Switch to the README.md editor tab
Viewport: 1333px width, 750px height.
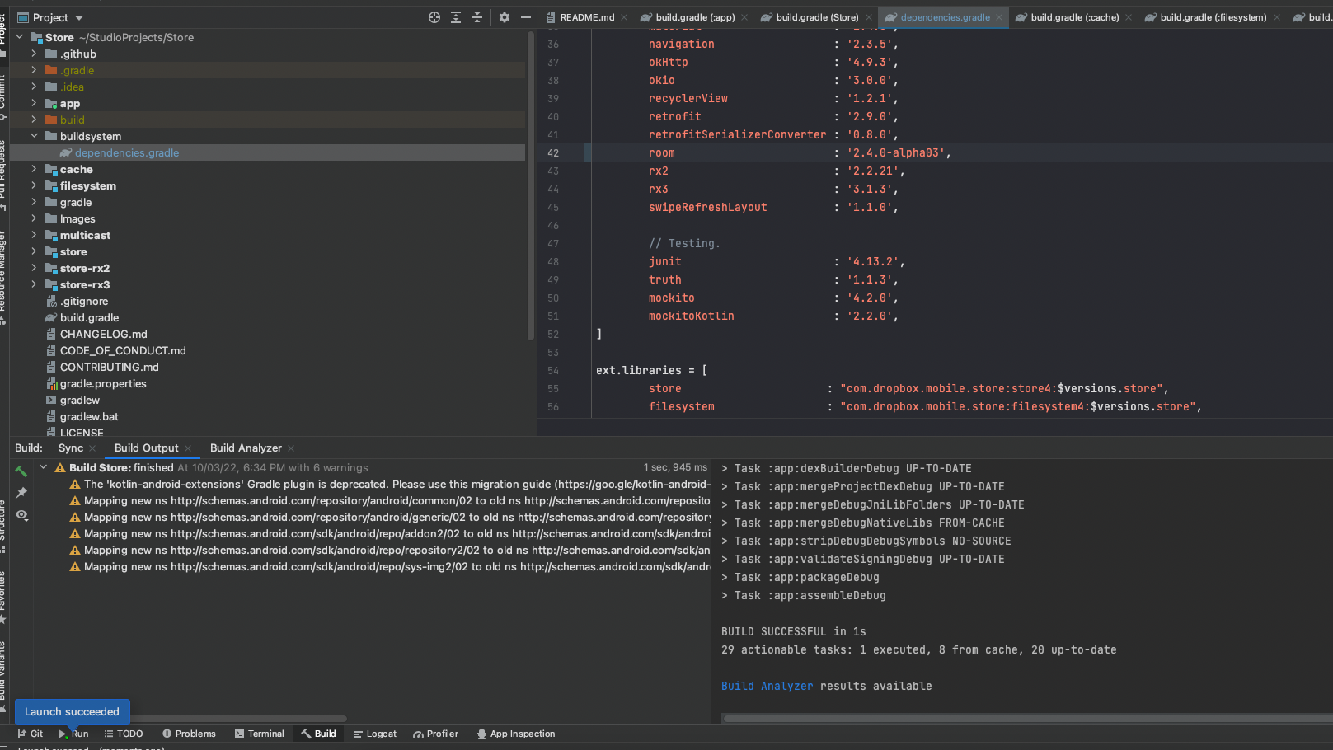[x=585, y=16]
